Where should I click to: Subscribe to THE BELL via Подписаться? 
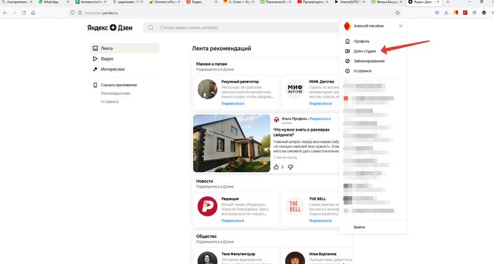coord(320,221)
